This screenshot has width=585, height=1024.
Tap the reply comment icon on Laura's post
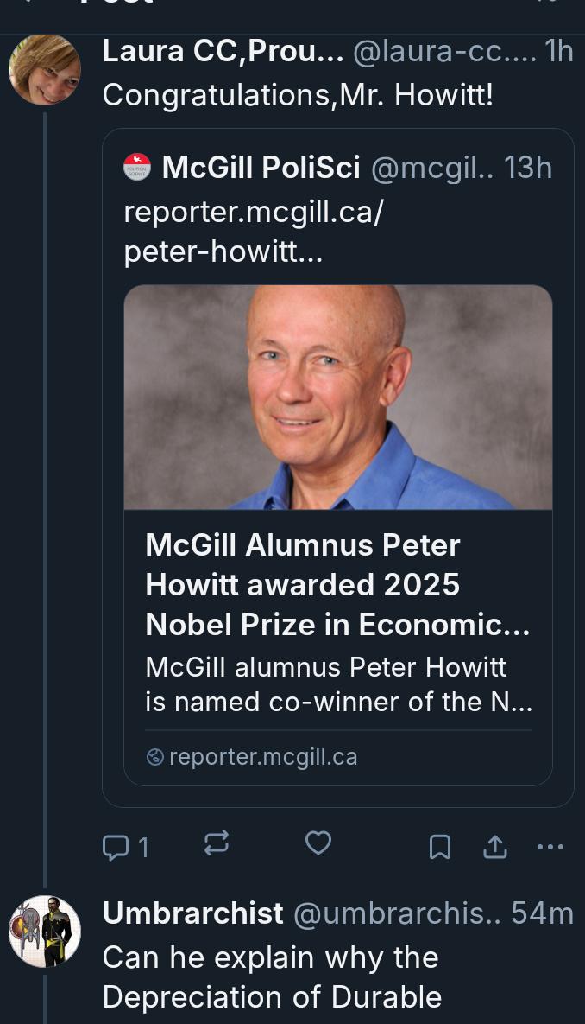click(115, 847)
